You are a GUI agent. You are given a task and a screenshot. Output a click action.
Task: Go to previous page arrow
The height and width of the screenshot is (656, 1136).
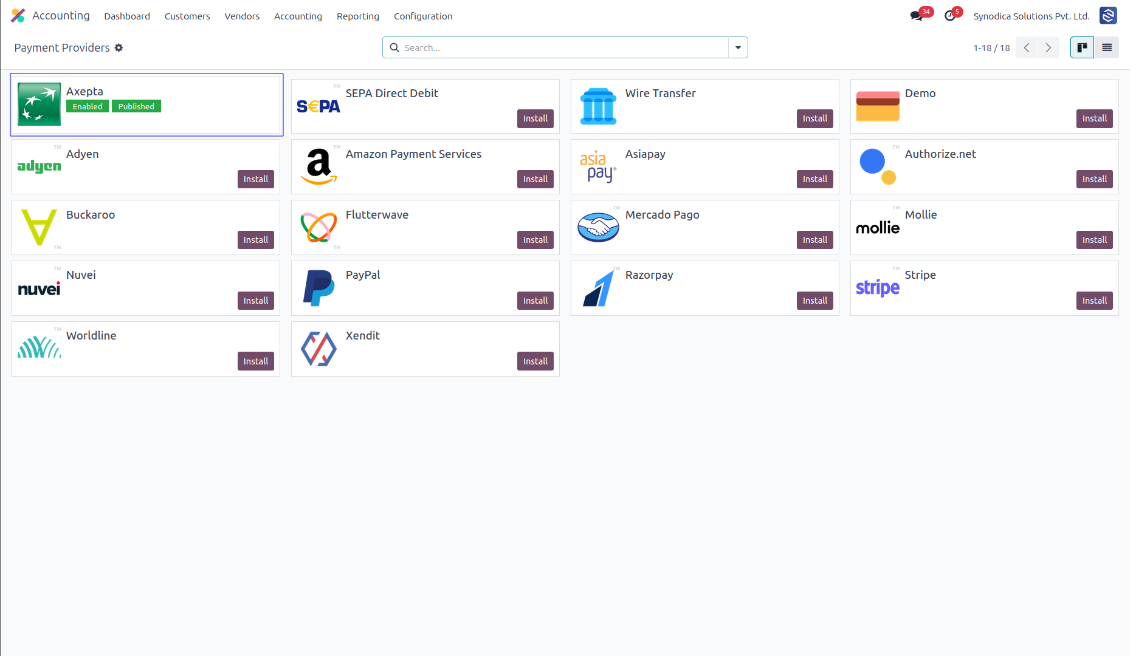[1027, 47]
